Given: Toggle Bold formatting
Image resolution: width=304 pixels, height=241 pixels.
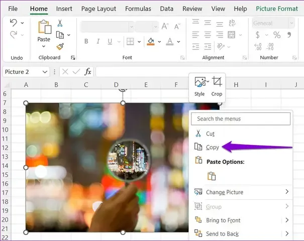Looking at the screenshot, I should click(86, 41).
